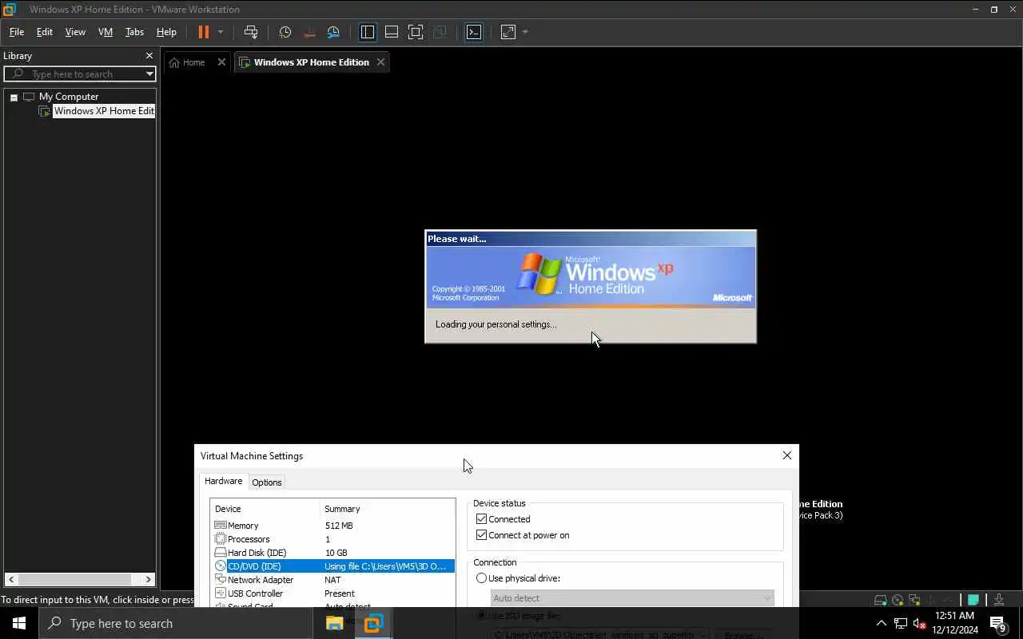Screen dimensions: 1023x639
Task: Click the Revert to snapshot toolbar icon
Action: click(308, 32)
